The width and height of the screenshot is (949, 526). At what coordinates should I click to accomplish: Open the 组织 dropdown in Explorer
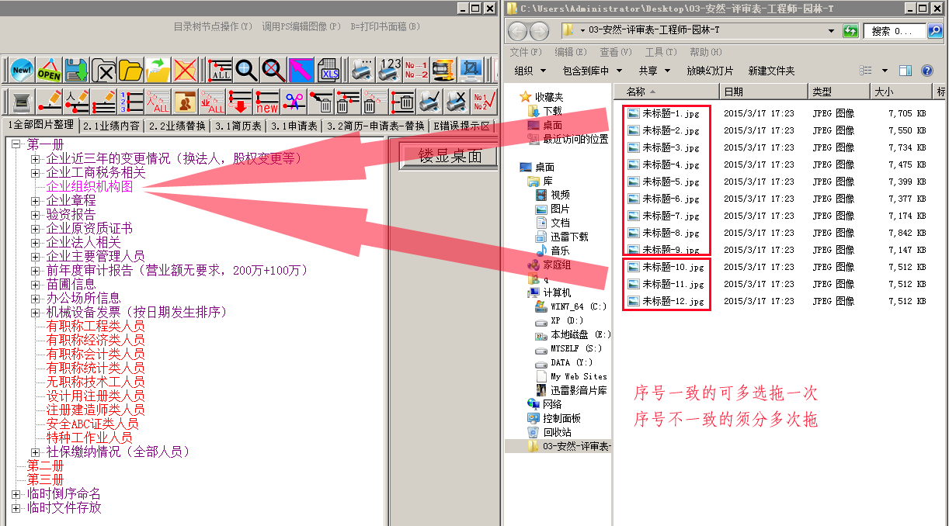[528, 71]
